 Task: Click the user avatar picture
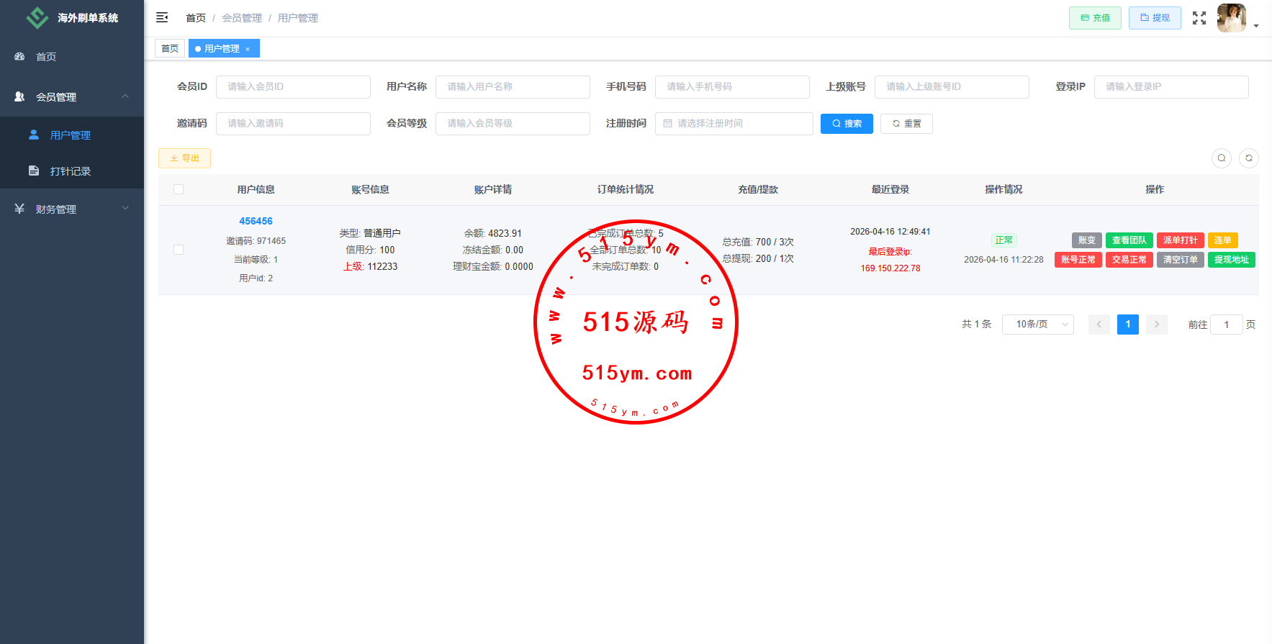[1231, 18]
